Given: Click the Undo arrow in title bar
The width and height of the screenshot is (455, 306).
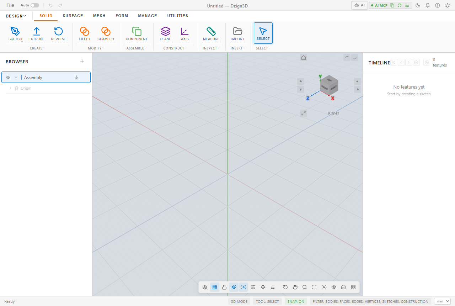Looking at the screenshot, I should pyautogui.click(x=50, y=5).
